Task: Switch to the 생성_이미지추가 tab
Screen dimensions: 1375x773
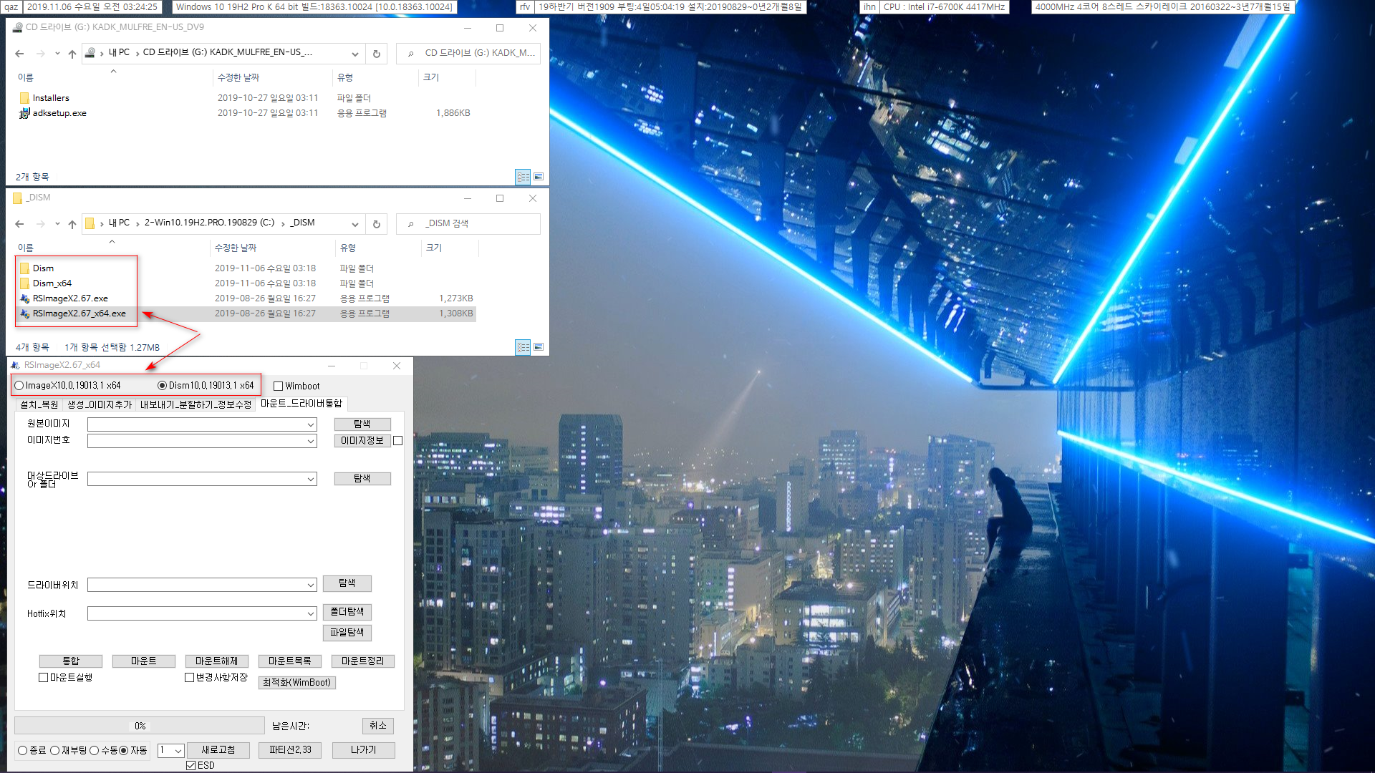Action: coord(100,405)
